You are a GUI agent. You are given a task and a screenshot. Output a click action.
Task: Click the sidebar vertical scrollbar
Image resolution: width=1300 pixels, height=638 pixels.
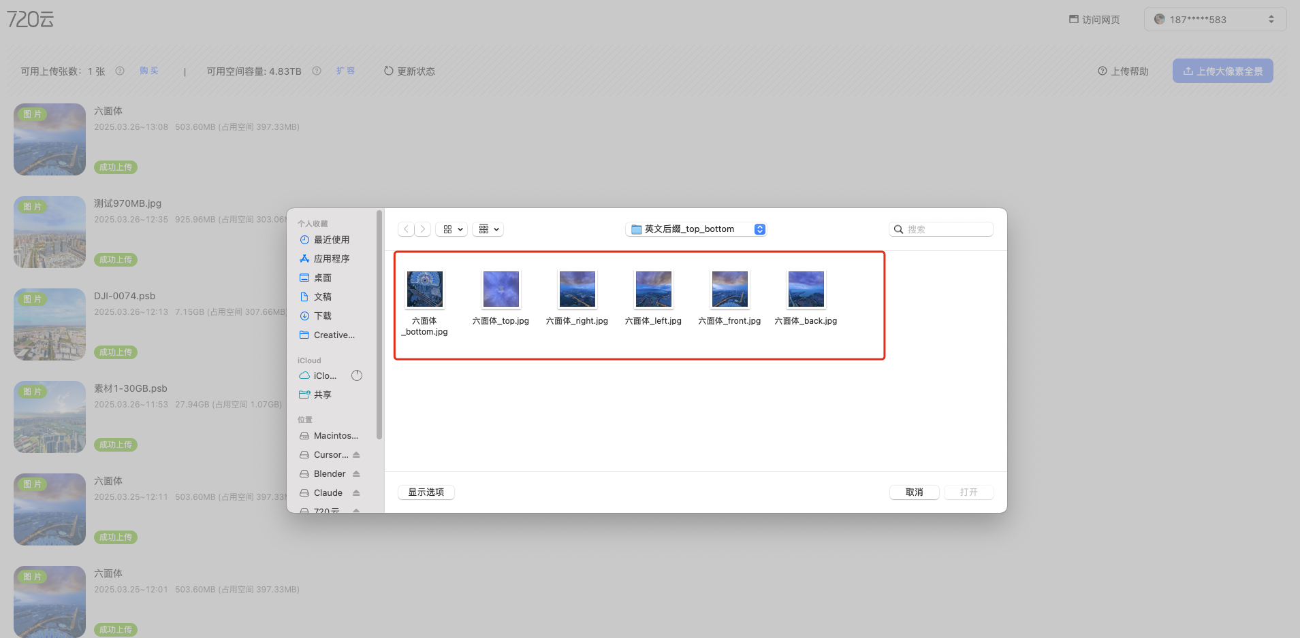[x=379, y=326]
